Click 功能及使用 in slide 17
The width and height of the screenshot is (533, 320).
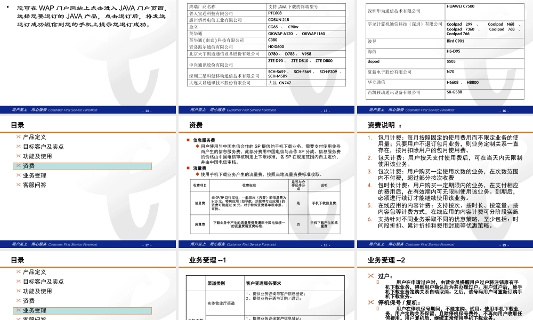(37, 156)
